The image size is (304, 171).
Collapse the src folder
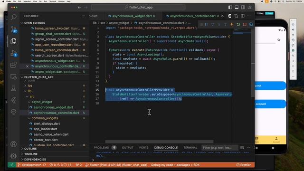coord(32,96)
